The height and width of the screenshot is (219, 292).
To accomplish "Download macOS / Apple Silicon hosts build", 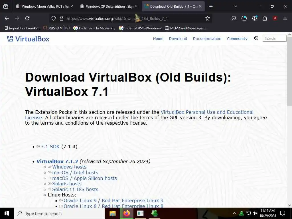I will 84,178.
